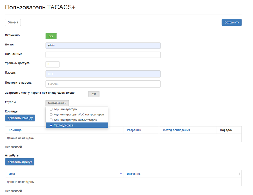Sort by Команда column header
Screen dimensions: 253x195
[x=15, y=130]
